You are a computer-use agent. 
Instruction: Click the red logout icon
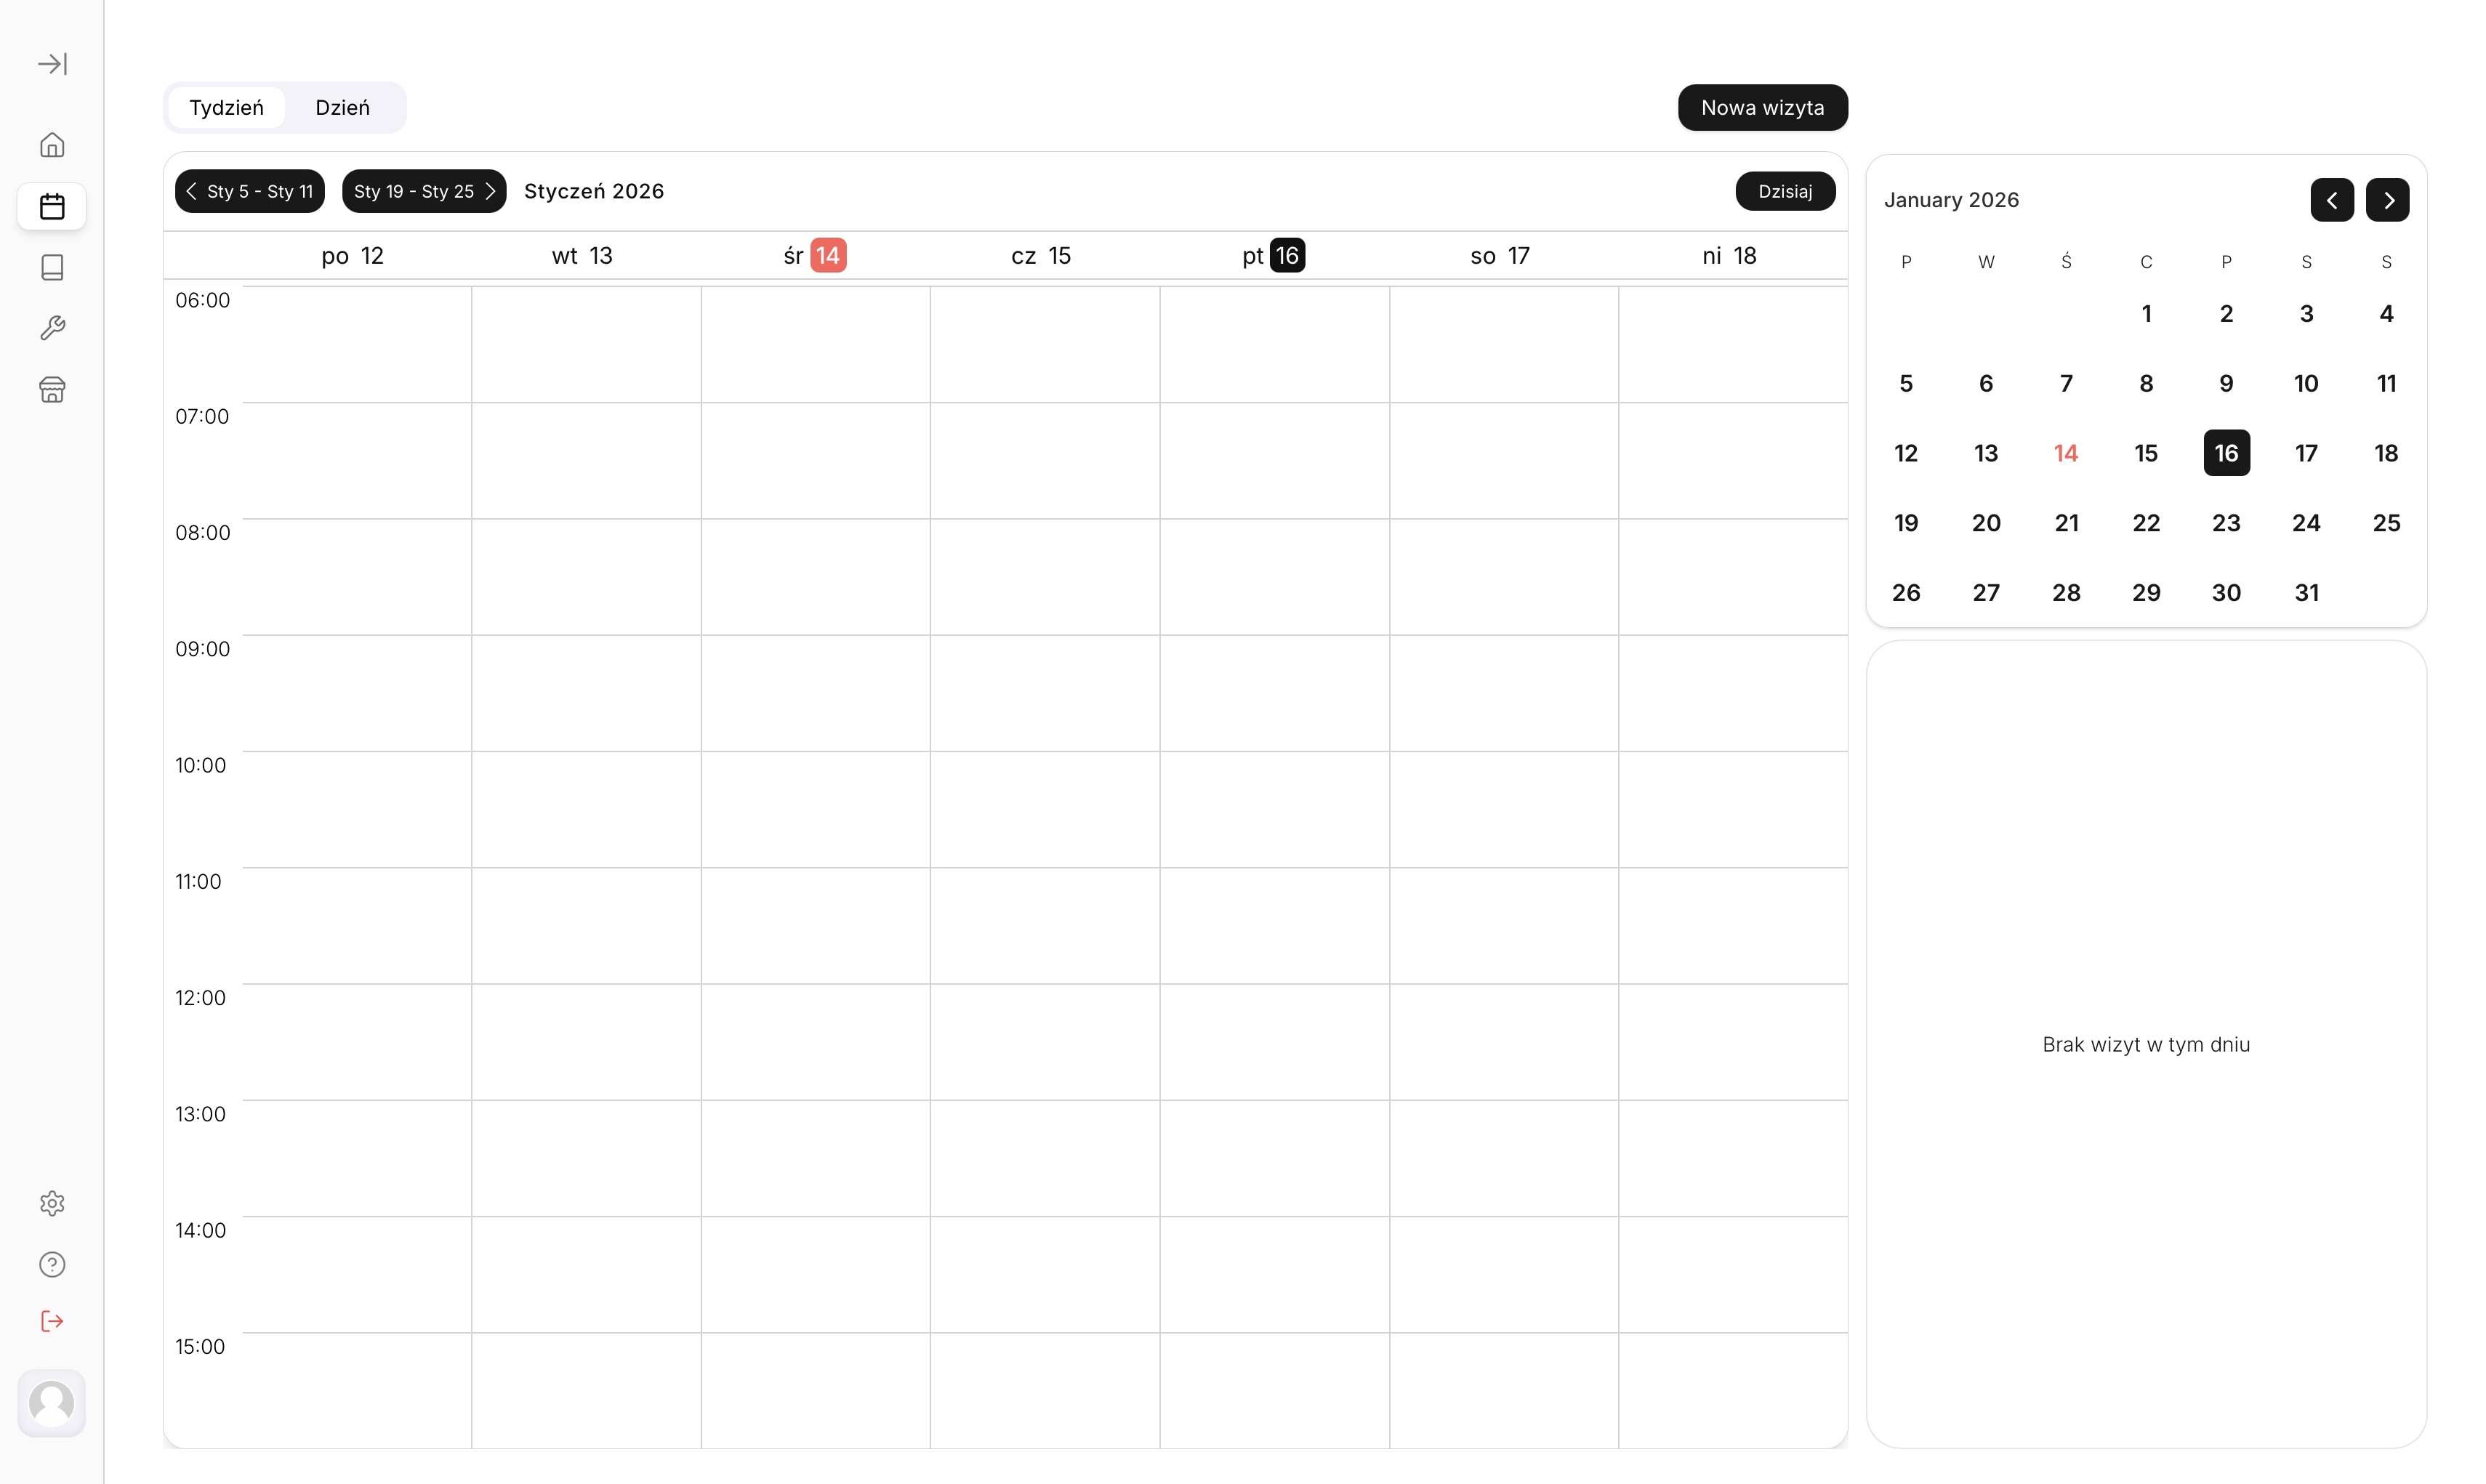(52, 1321)
